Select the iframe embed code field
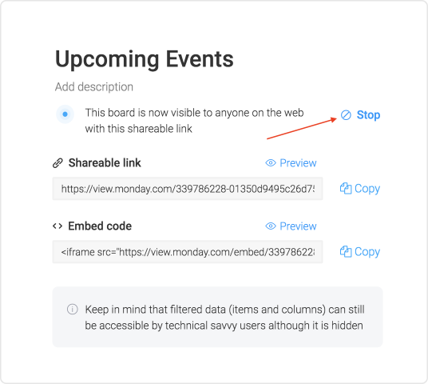This screenshot has height=384, width=428. coord(188,252)
